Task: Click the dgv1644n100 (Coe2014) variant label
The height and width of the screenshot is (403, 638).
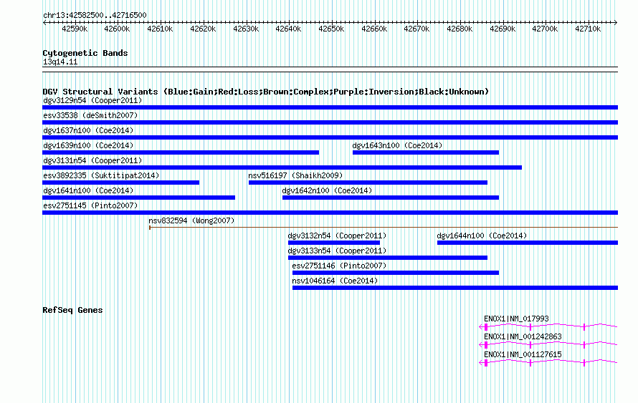Action: (x=482, y=236)
